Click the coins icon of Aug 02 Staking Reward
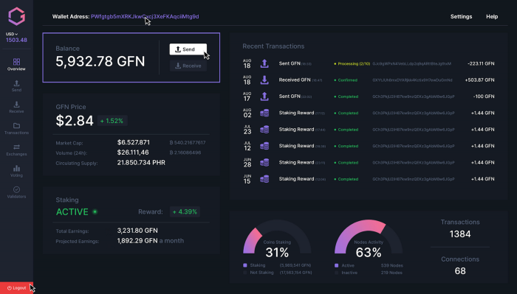 pos(264,113)
